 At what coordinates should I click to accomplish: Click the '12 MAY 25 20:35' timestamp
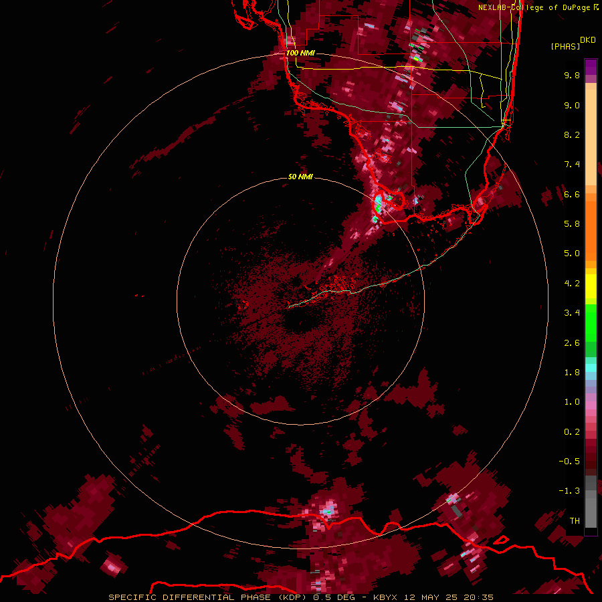point(449,597)
